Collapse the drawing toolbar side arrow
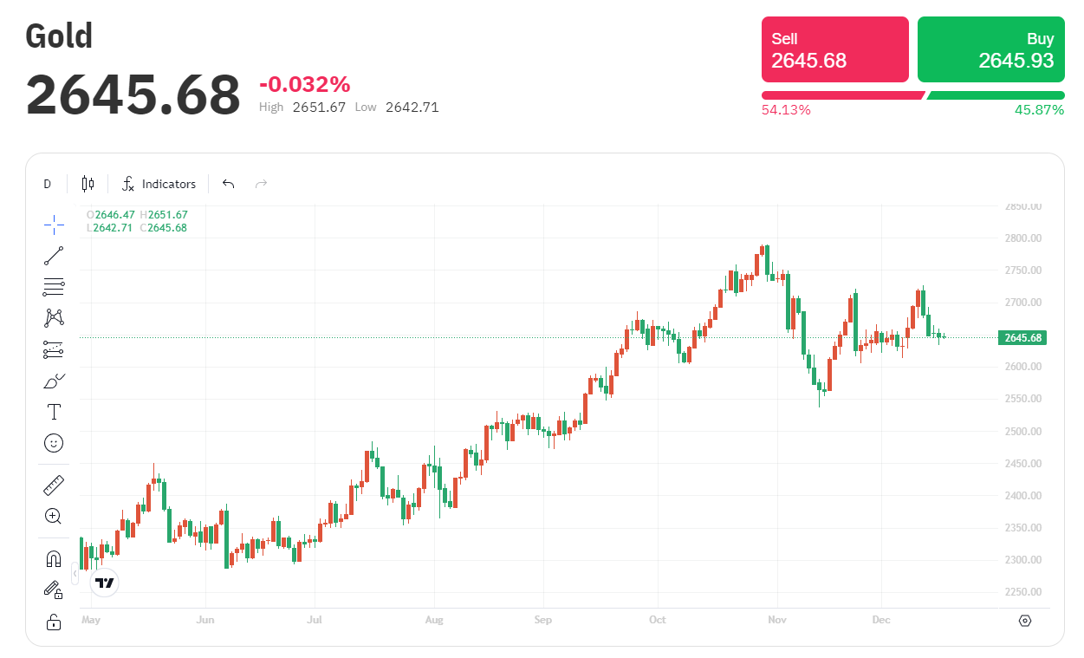The height and width of the screenshot is (658, 1084). [x=75, y=574]
